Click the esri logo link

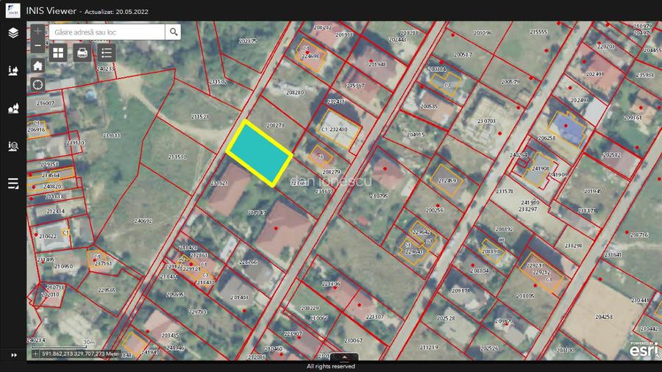pos(644,351)
